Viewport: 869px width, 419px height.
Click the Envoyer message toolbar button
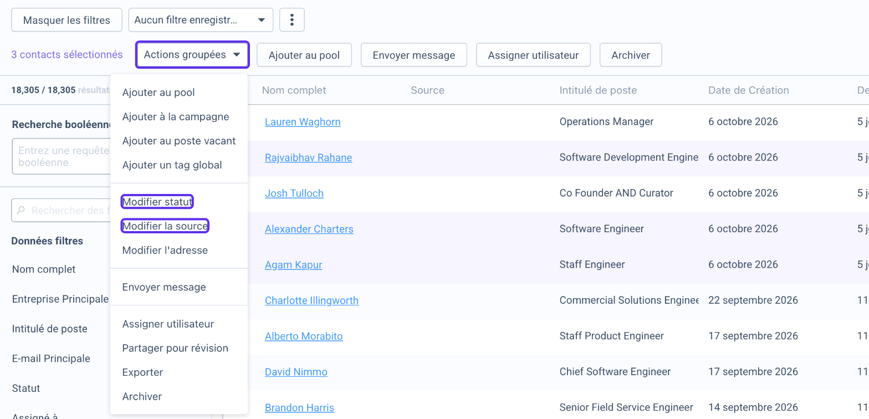pos(414,55)
